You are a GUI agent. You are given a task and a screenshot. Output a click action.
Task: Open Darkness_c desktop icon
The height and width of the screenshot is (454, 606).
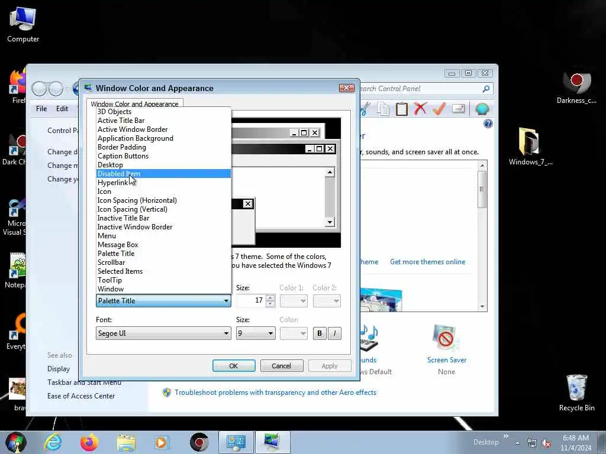(576, 87)
